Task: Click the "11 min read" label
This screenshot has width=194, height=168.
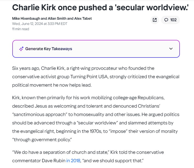Action: coord(21,29)
